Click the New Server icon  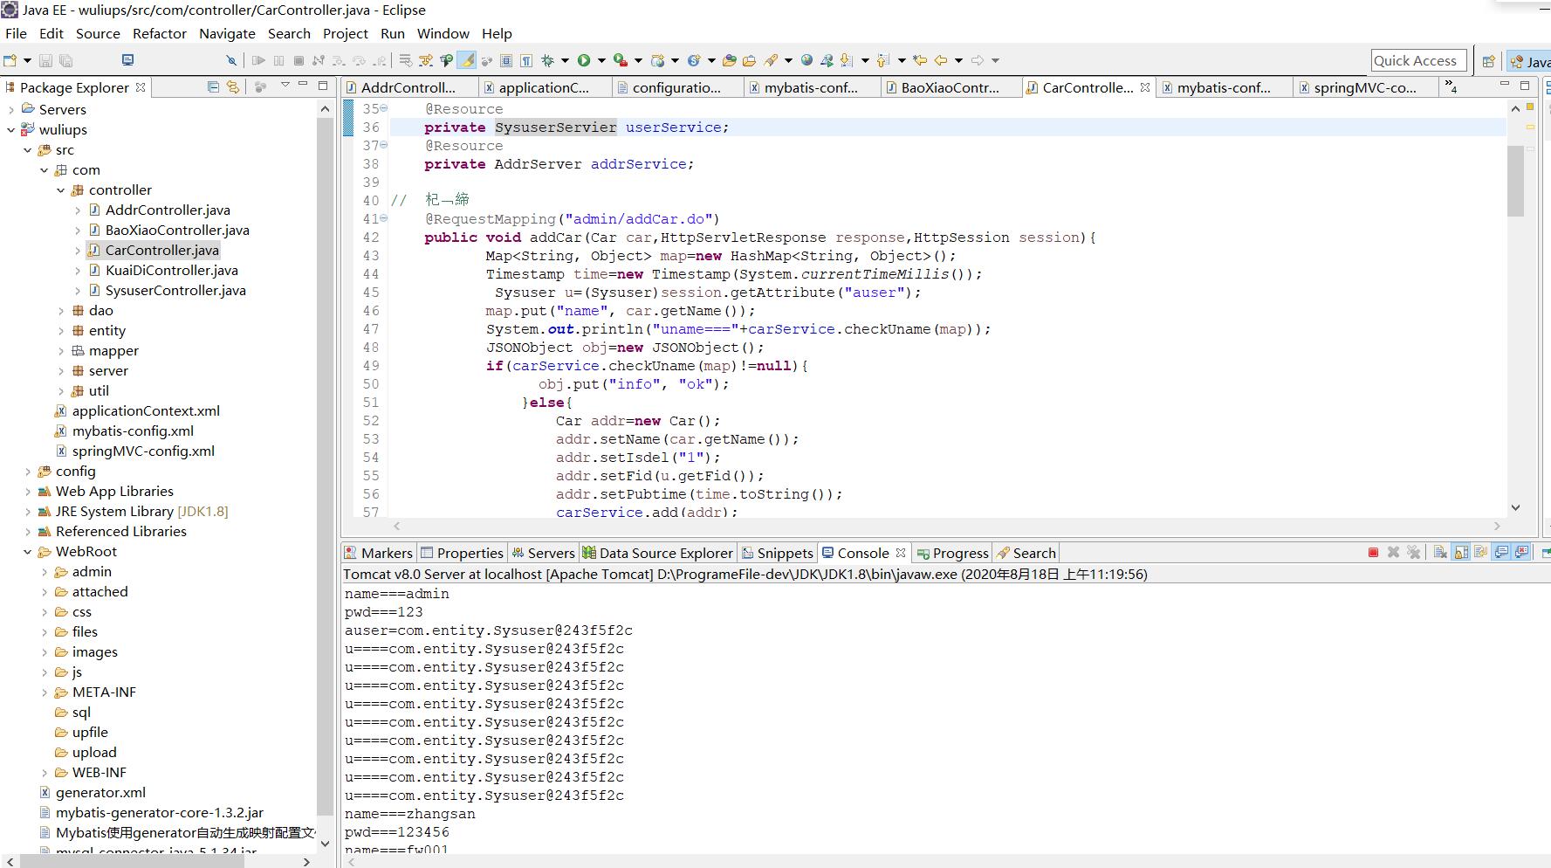coord(659,60)
